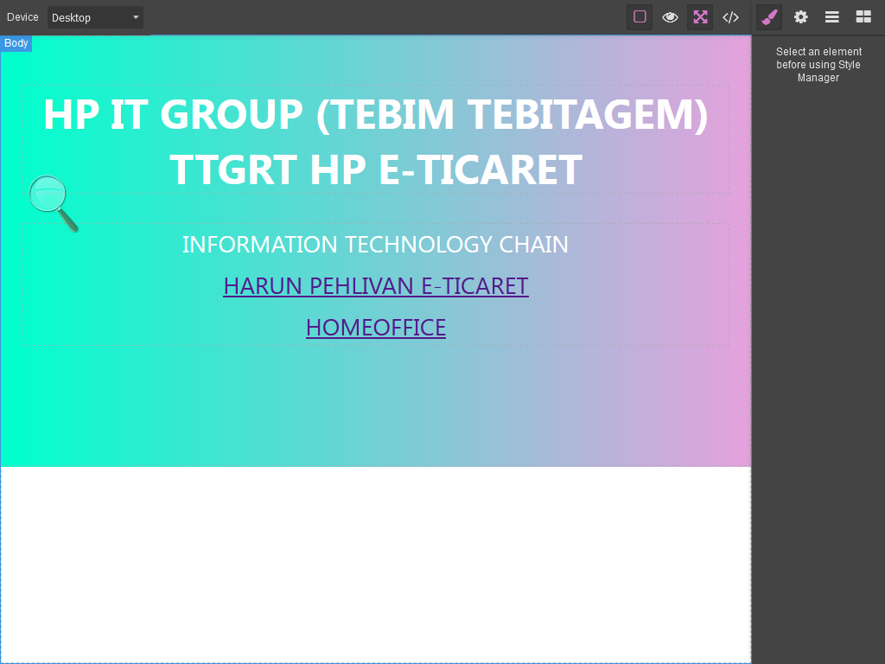This screenshot has height=664, width=885.
Task: Open the layer manager bars icon
Action: (x=832, y=17)
